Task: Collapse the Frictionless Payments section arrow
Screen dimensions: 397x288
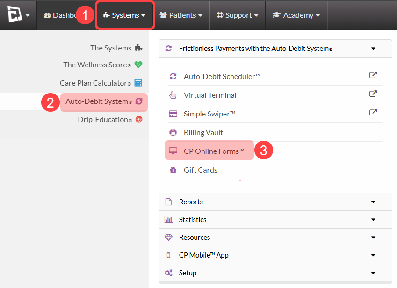Action: pyautogui.click(x=373, y=49)
